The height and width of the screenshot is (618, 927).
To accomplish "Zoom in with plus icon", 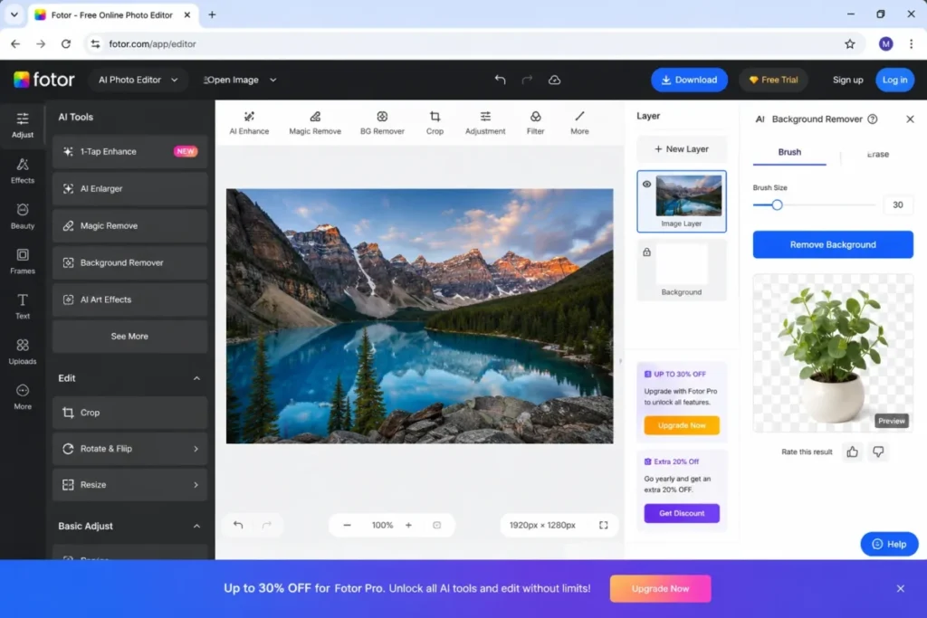I will [408, 525].
